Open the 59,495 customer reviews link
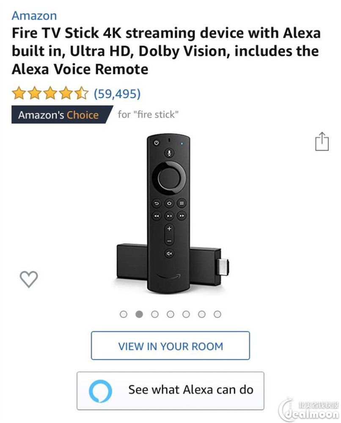 tap(117, 93)
